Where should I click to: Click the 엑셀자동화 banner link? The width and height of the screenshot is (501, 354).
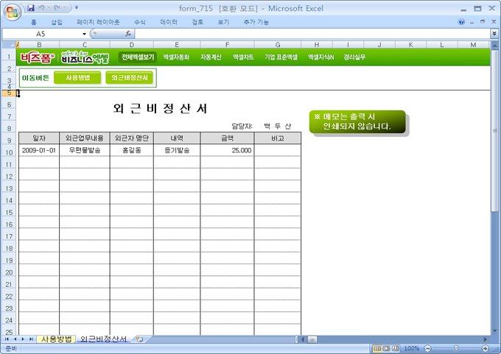click(176, 57)
